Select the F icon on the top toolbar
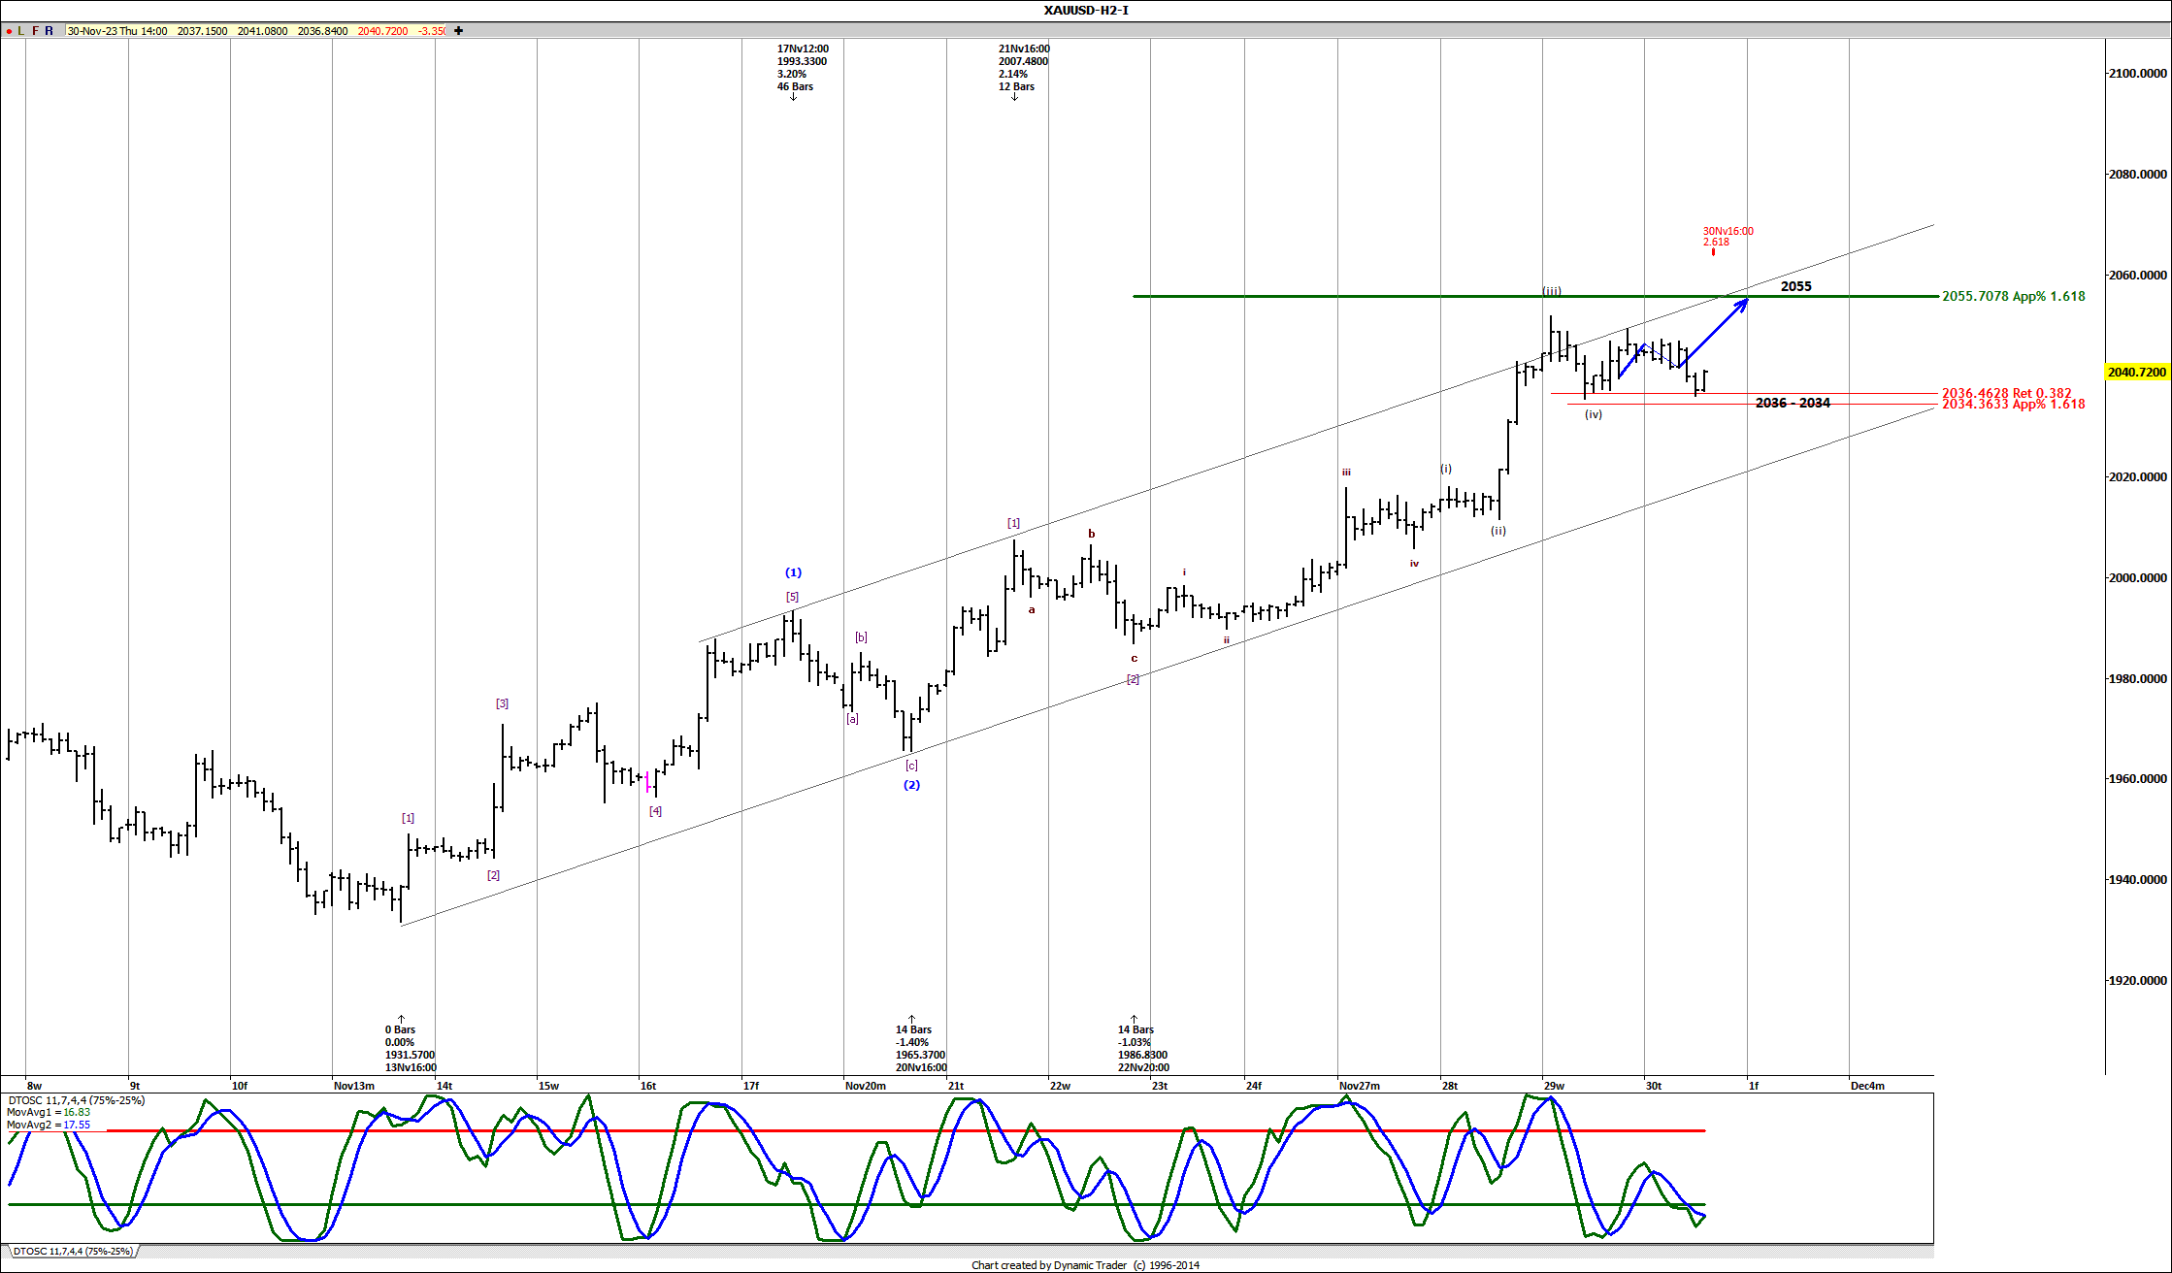 coord(35,30)
